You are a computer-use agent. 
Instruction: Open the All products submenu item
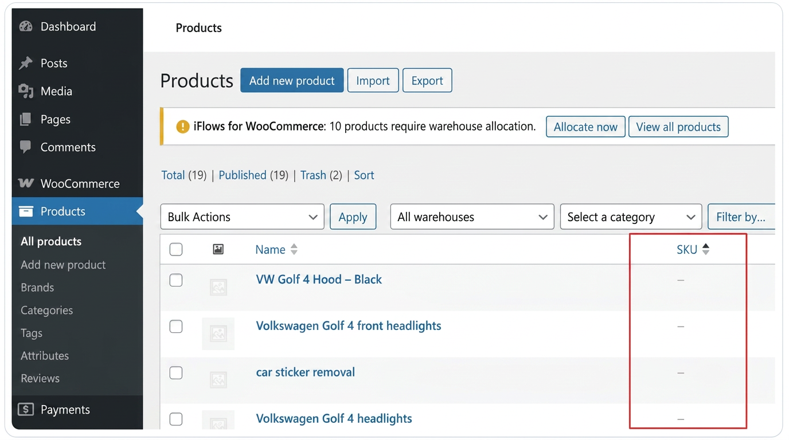coord(51,241)
